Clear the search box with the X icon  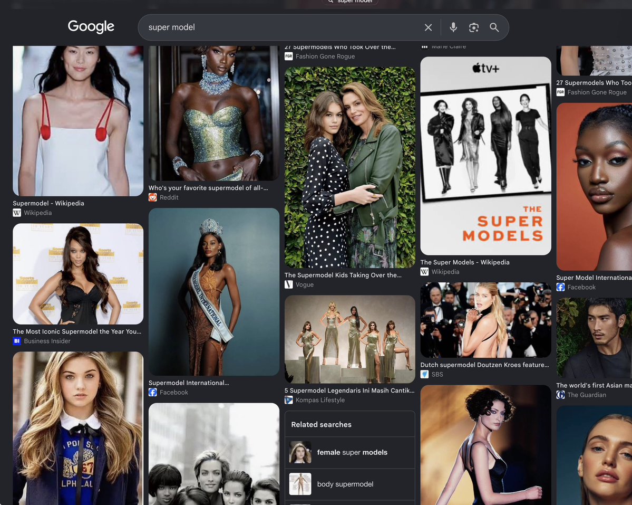point(428,27)
